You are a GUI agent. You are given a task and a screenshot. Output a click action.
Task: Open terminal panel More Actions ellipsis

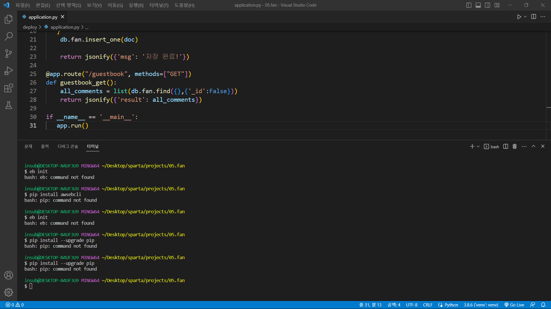click(524, 146)
